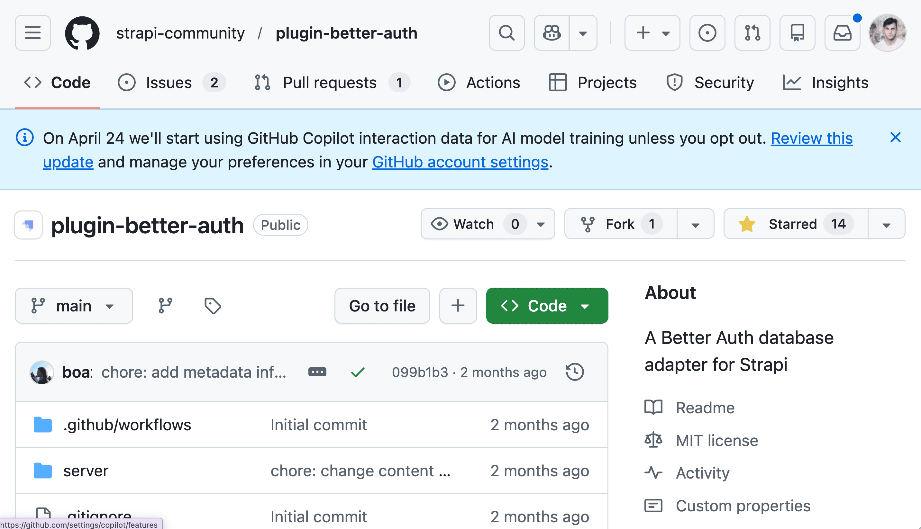Open the Add file plus button
The width and height of the screenshot is (921, 529).
[x=458, y=306]
